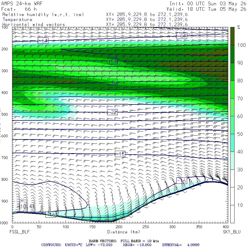Click the top-left -64 contour label
248x248 pixels.
(43, 41)
